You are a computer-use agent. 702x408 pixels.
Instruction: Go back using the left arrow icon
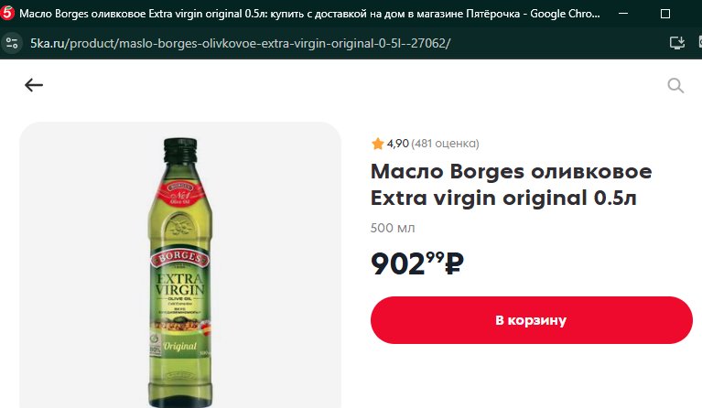[34, 85]
